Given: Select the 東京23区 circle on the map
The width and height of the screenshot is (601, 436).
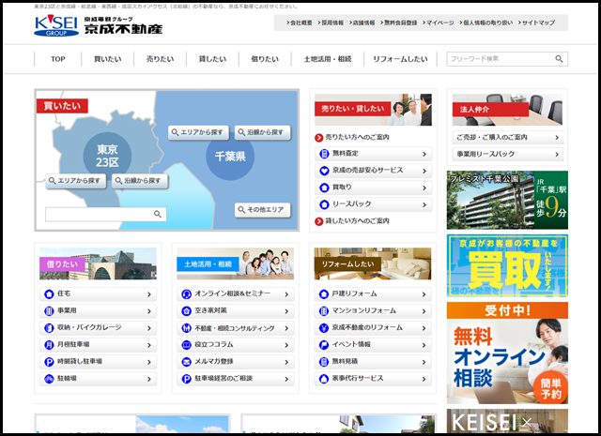Looking at the screenshot, I should pyautogui.click(x=107, y=156).
